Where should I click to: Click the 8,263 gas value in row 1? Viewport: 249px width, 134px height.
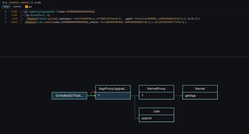click(x=15, y=15)
